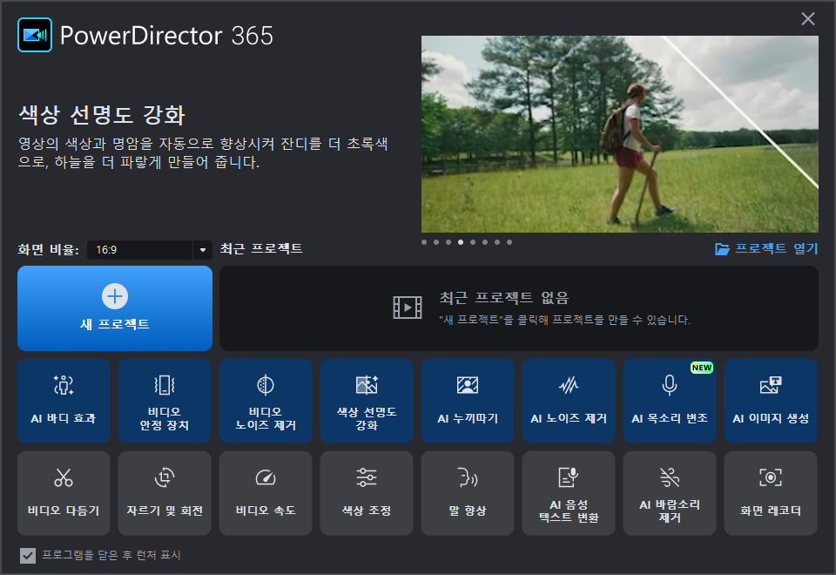Viewport: 836px width, 575px height.
Task: Click the PowerDirector 365 logo icon
Action: [35, 35]
